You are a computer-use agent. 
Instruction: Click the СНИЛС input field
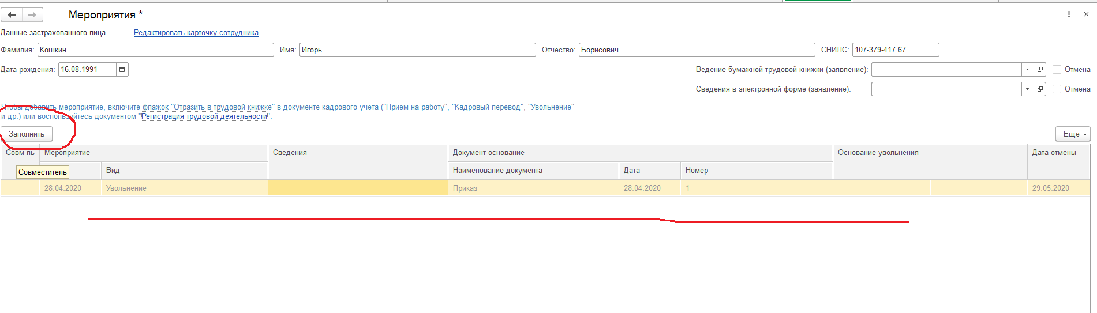(895, 50)
